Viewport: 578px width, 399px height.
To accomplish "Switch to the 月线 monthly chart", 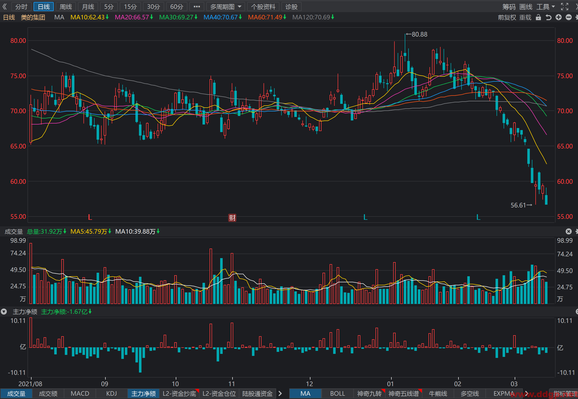I will point(88,7).
